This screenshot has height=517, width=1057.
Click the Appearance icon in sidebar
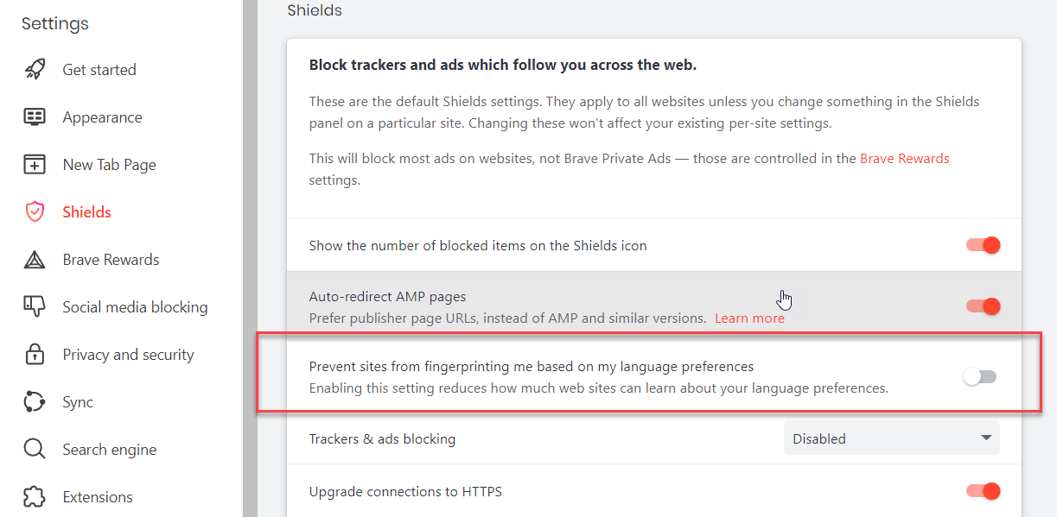[35, 117]
